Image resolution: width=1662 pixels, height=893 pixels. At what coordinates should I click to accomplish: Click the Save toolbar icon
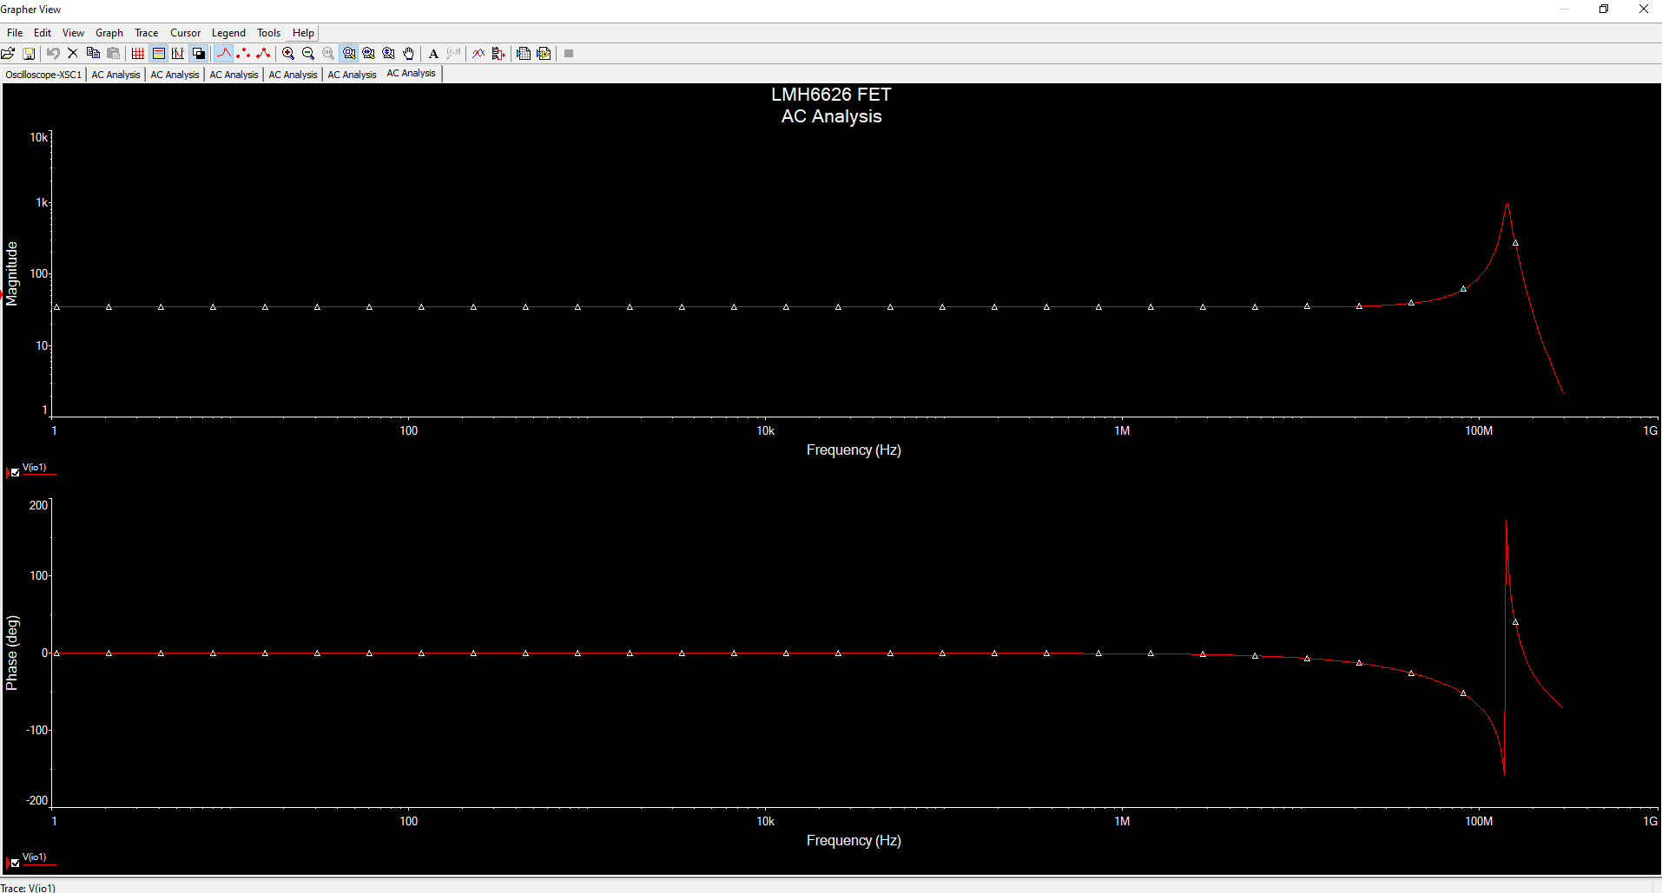coord(29,54)
